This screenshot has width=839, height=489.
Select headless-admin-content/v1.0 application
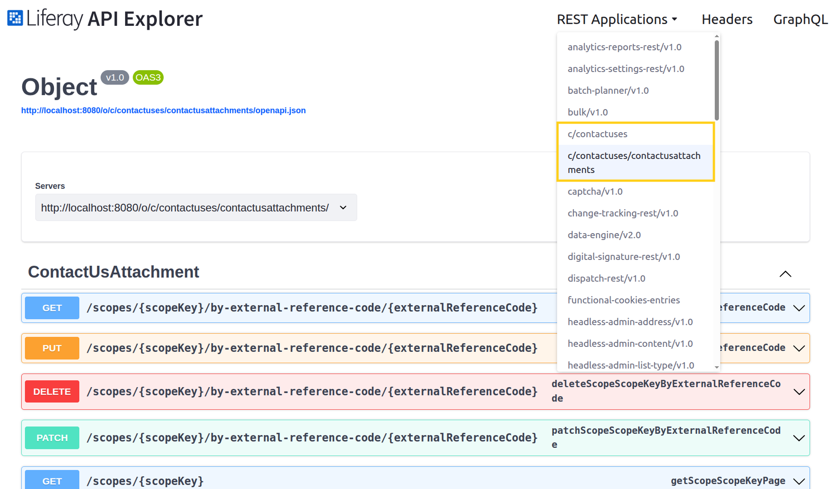635,344
